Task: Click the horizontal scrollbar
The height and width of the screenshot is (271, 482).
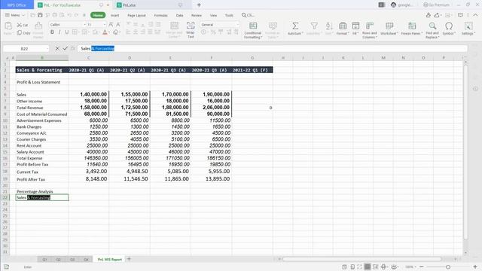Action: click(361, 259)
